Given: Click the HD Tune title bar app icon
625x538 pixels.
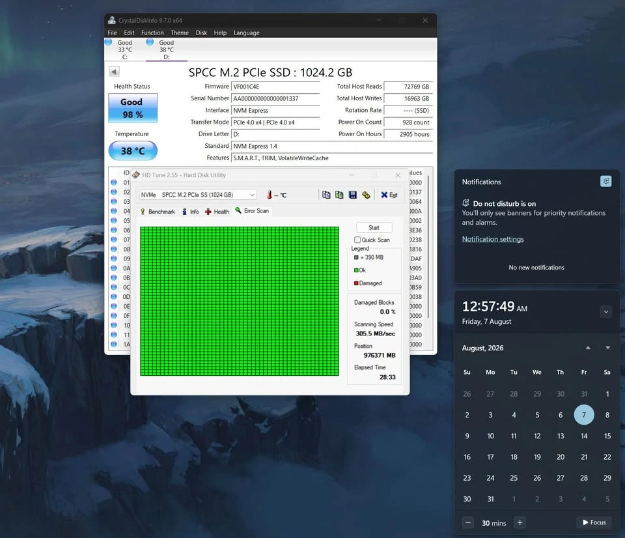Looking at the screenshot, I should [136, 175].
